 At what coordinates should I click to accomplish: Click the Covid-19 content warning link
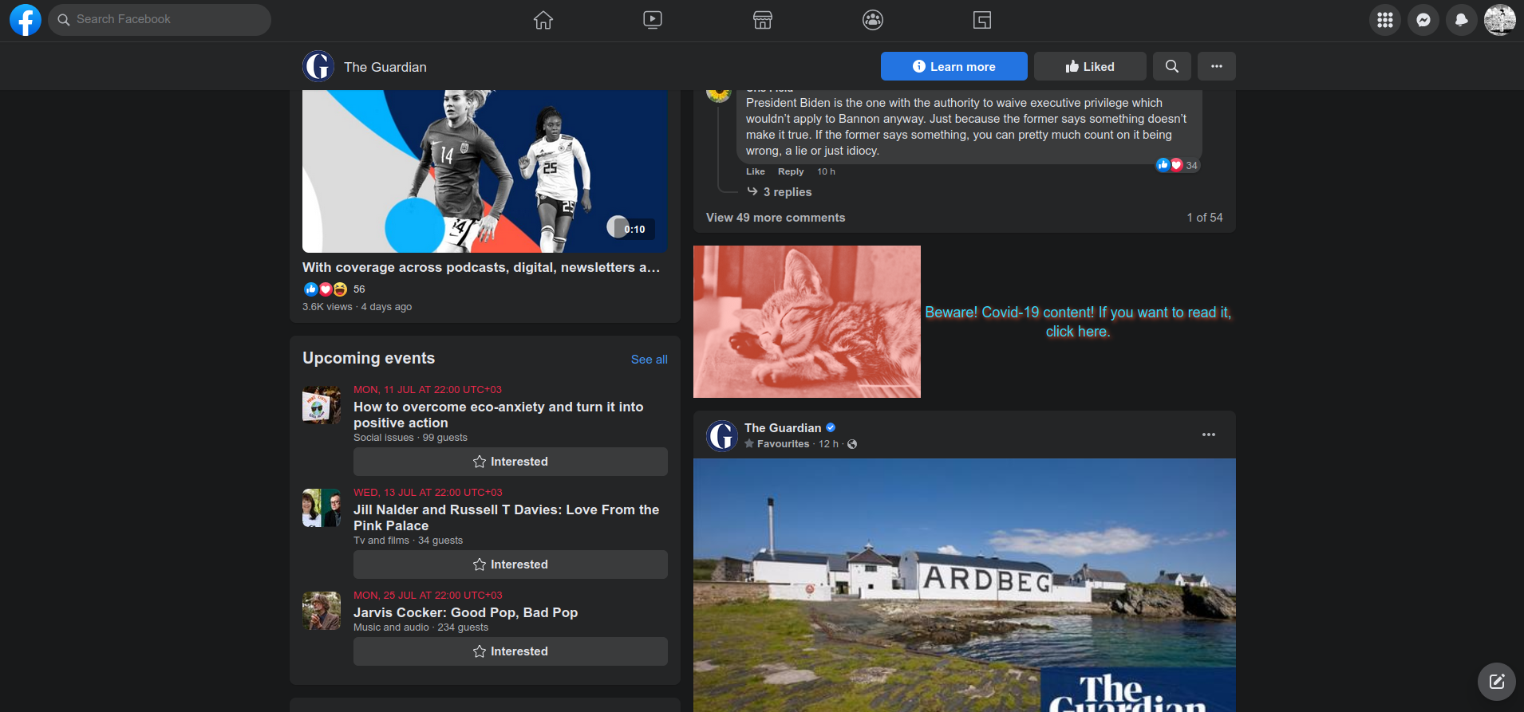tap(1078, 322)
